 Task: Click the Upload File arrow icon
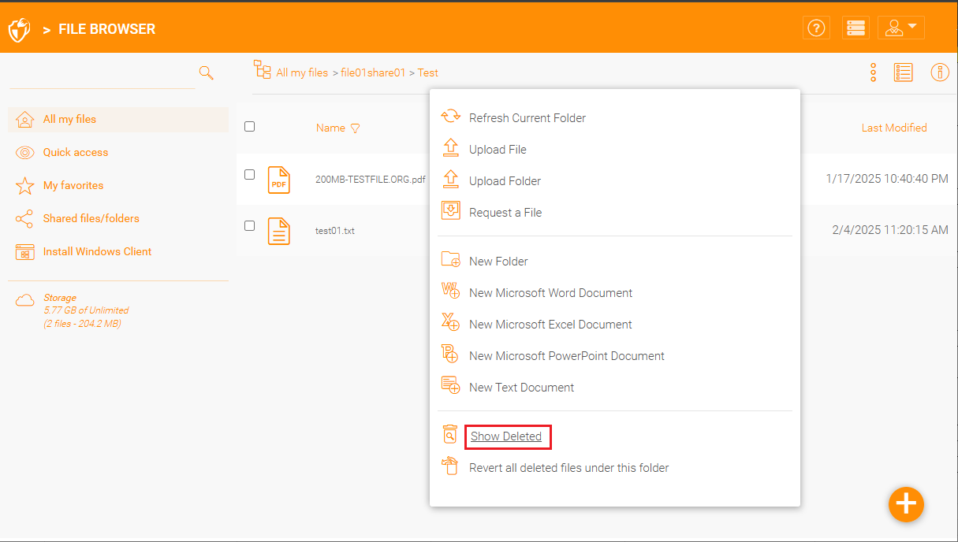click(450, 147)
